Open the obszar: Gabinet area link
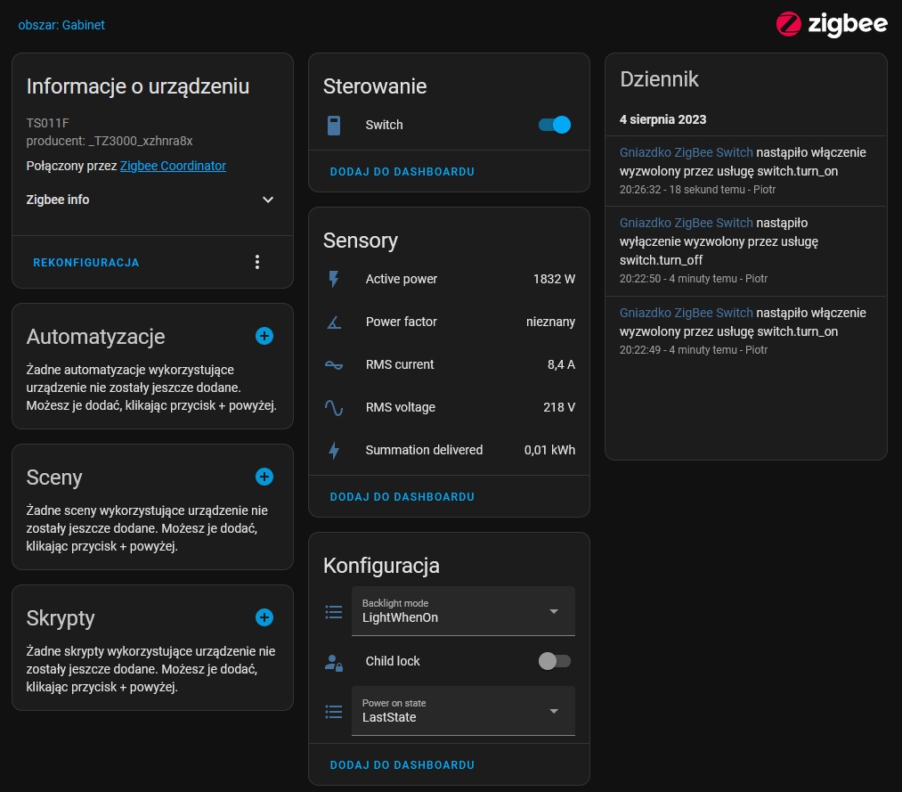The width and height of the screenshot is (902, 792). click(x=61, y=25)
